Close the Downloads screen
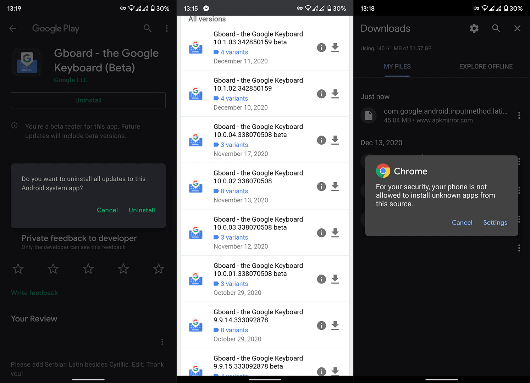Screen dimensions: 530x383 518,28
